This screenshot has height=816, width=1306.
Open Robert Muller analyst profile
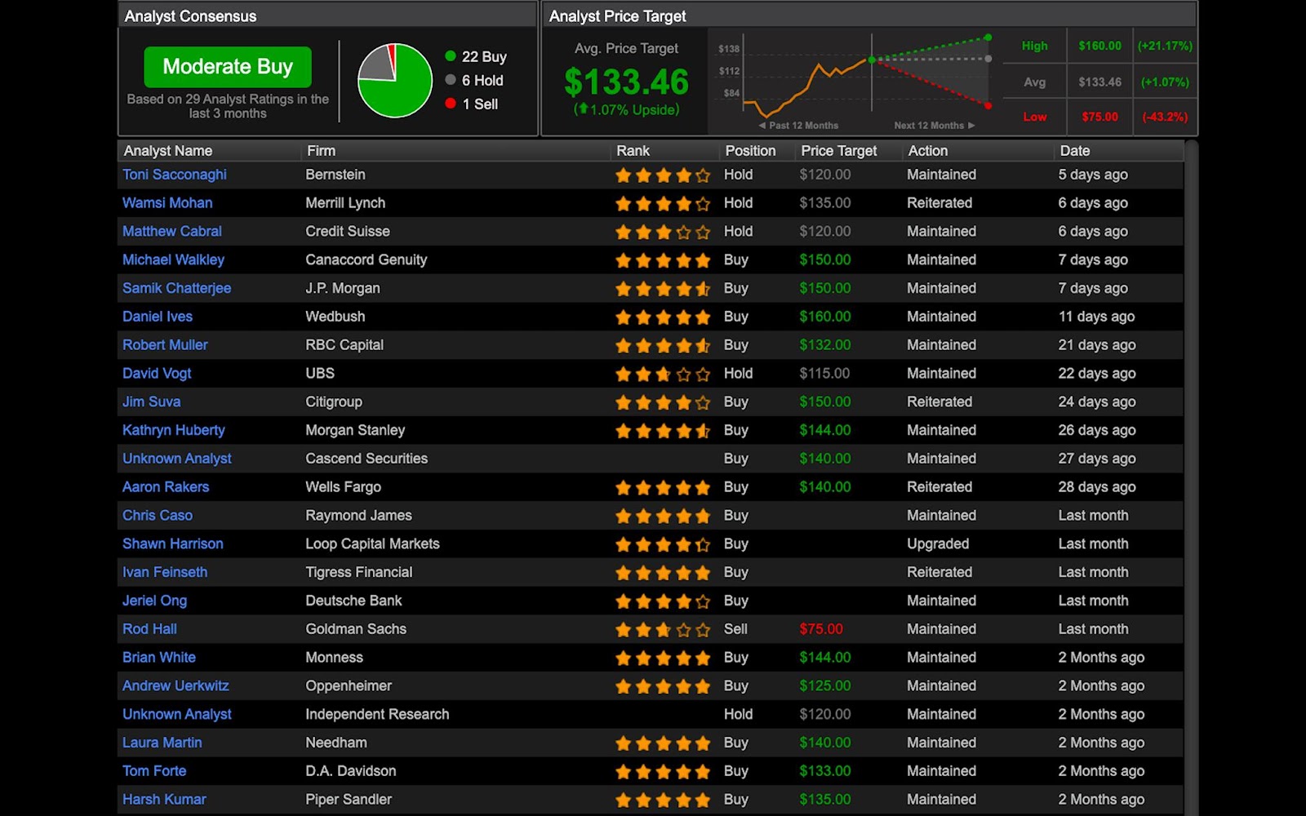(165, 345)
